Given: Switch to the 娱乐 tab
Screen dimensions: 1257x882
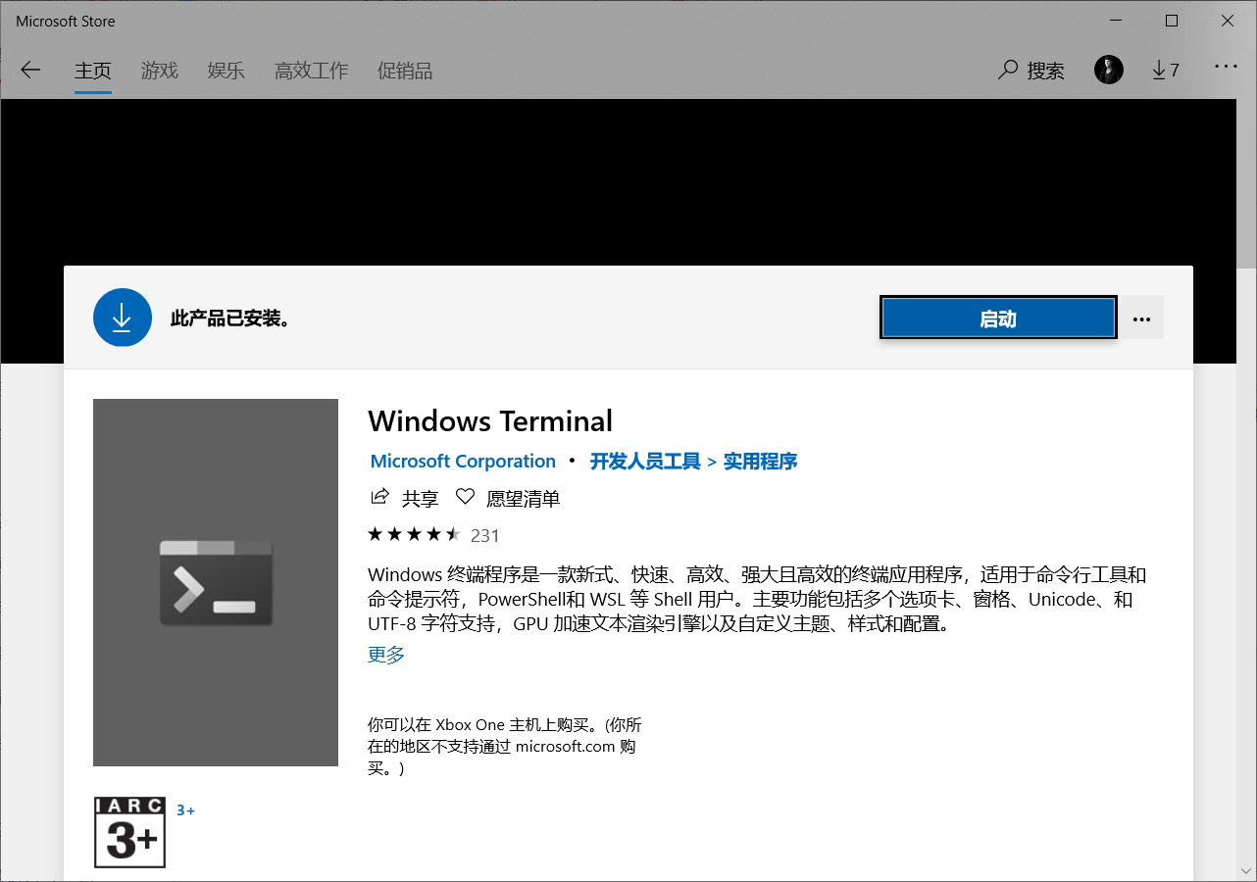Looking at the screenshot, I should pos(226,71).
